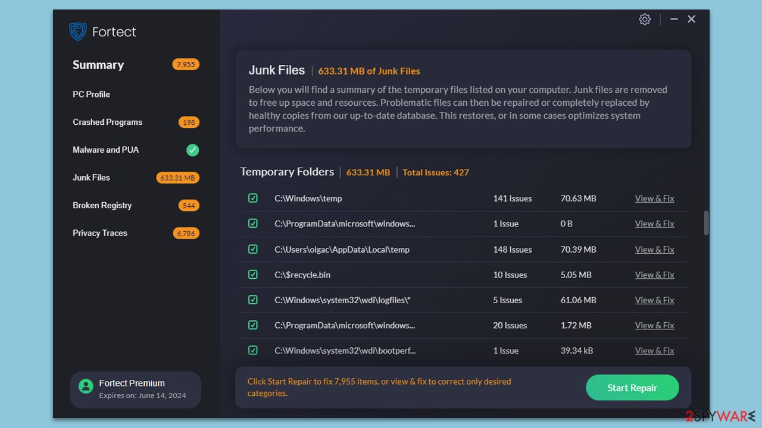Toggle checkbox for the ProgramData row with 1 Issue

click(x=253, y=224)
